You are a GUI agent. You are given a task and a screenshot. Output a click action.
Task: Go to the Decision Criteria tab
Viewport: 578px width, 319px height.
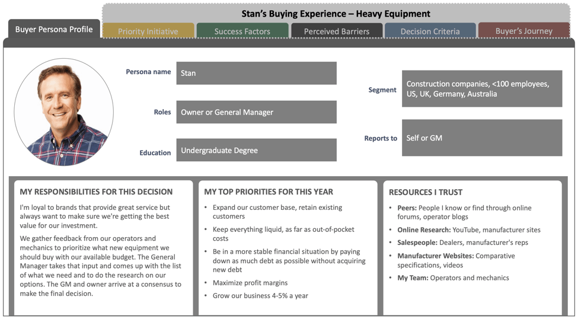430,31
